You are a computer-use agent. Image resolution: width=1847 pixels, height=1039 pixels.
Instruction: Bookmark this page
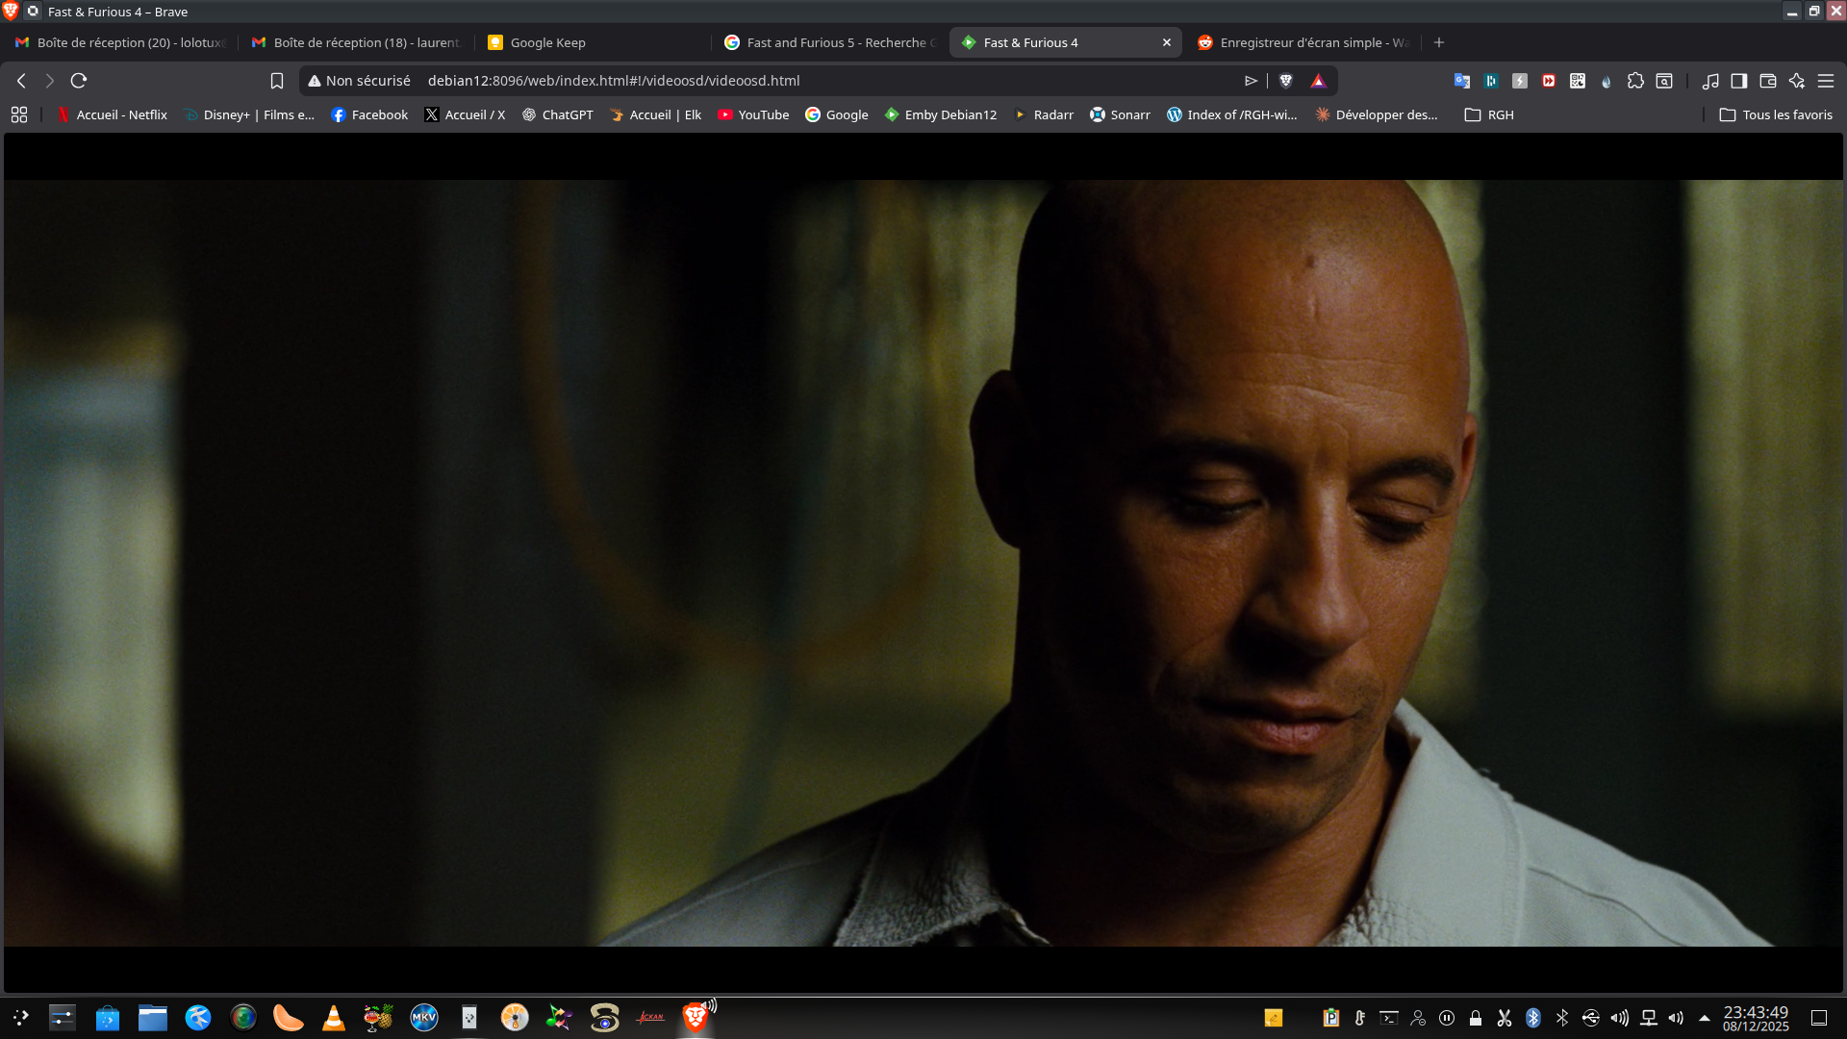click(x=277, y=81)
